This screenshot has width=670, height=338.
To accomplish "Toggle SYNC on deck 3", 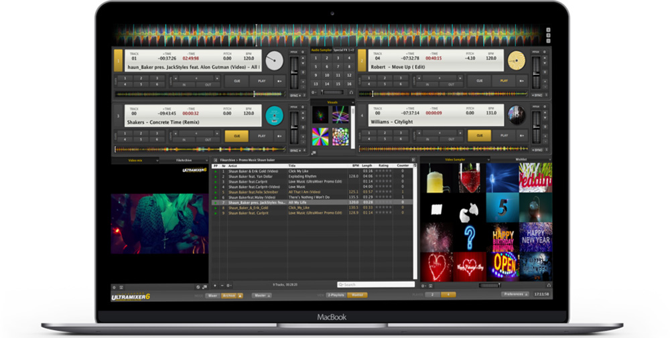I will (295, 151).
